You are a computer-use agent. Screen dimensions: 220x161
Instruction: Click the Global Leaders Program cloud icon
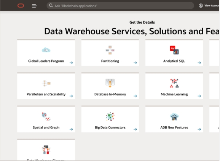pos(46,50)
